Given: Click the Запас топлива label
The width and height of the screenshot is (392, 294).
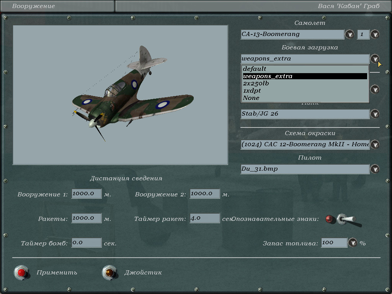Looking at the screenshot, I should pyautogui.click(x=290, y=243).
